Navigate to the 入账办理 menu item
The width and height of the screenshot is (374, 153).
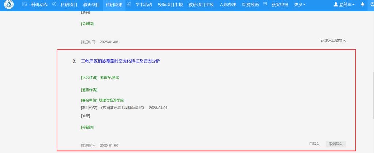(228, 4)
